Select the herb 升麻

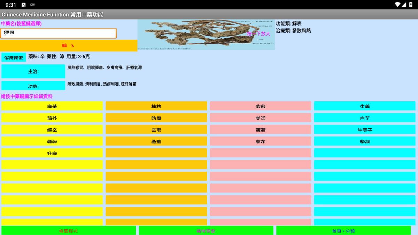pos(52,153)
